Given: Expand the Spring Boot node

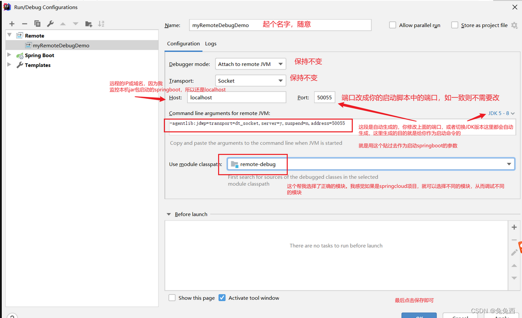Looking at the screenshot, I should [9, 54].
